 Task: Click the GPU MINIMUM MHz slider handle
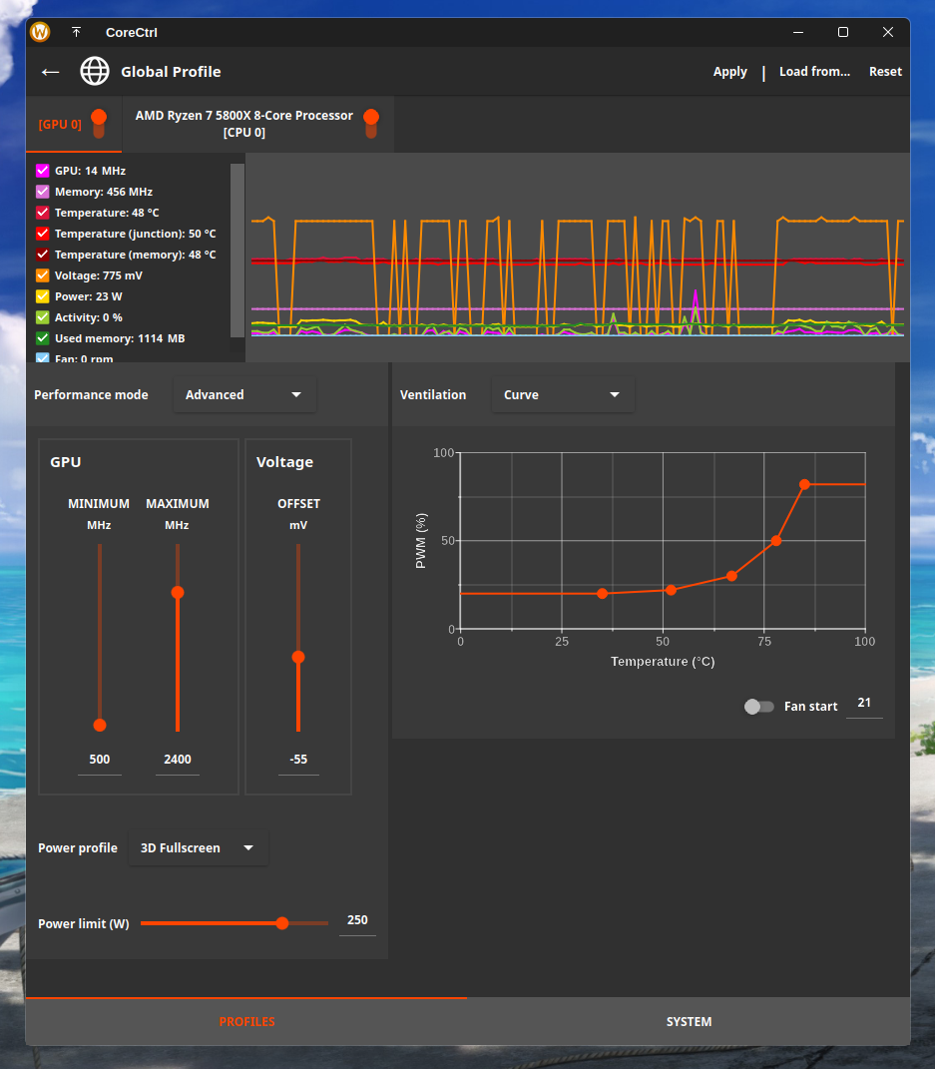point(100,726)
